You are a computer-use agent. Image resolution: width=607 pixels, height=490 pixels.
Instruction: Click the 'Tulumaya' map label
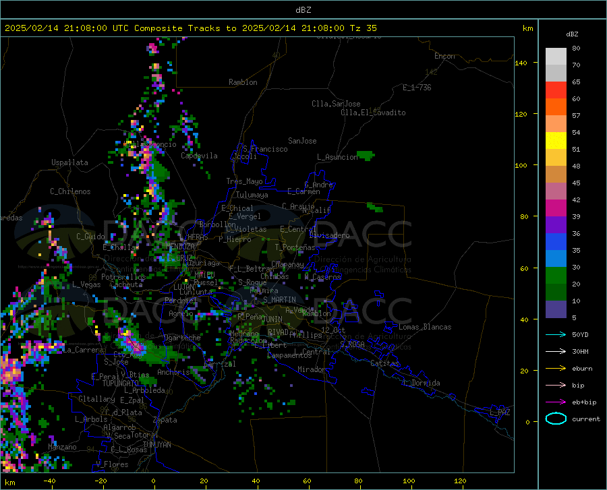click(x=252, y=195)
